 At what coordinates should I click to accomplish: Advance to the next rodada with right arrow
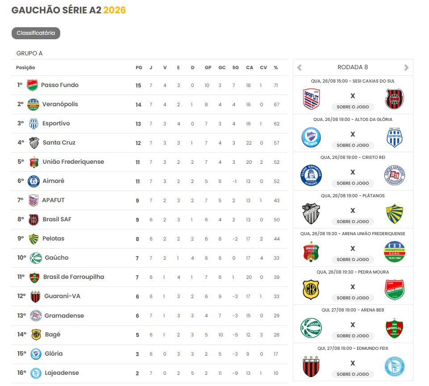pyautogui.click(x=406, y=67)
